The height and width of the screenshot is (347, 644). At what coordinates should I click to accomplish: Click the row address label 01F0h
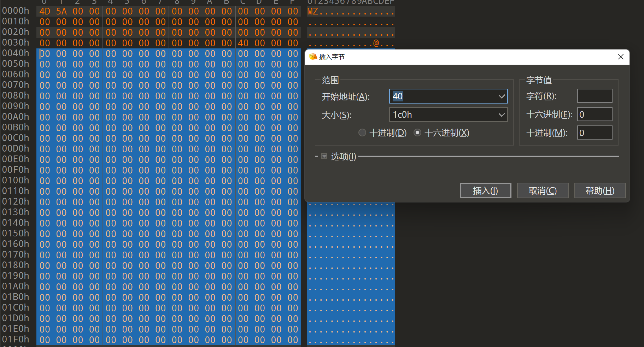16,339
